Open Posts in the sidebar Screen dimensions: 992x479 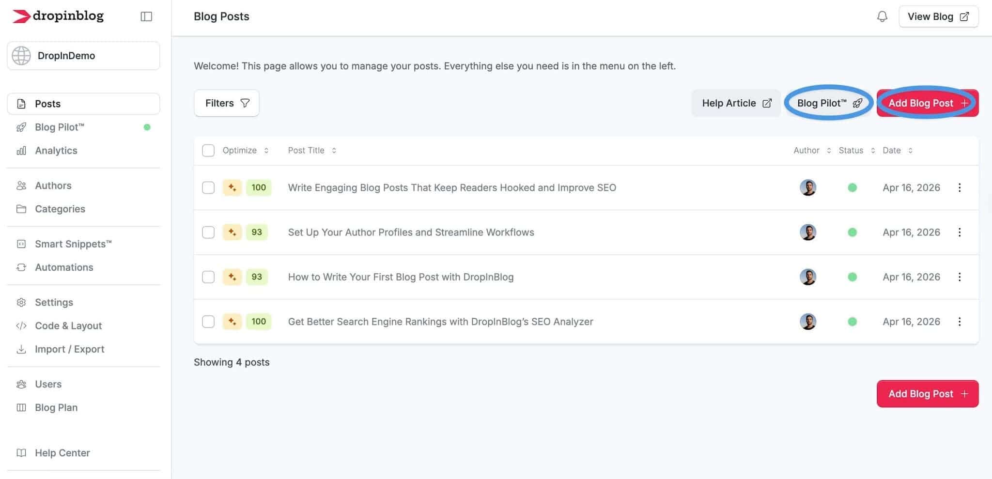coord(83,104)
